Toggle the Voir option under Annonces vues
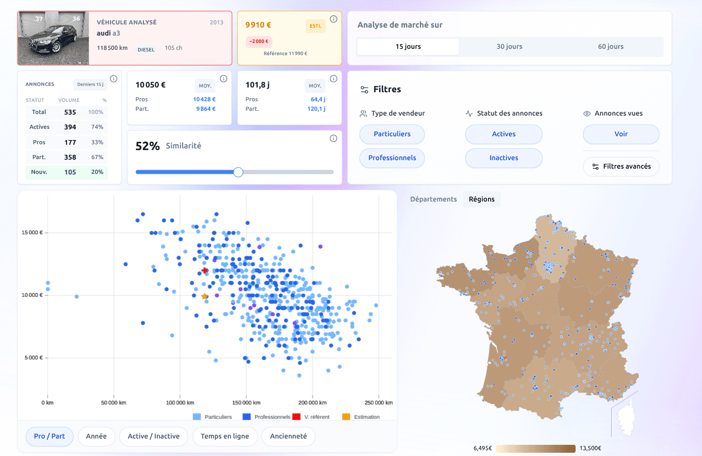Screen dimensions: 702x456 (x=621, y=134)
